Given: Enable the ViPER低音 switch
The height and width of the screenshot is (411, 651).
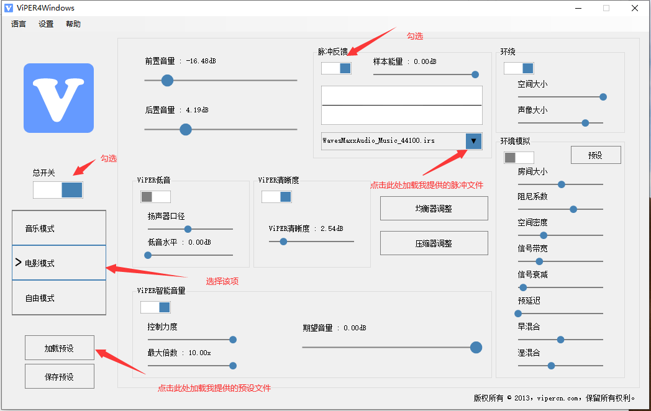Looking at the screenshot, I should point(156,197).
